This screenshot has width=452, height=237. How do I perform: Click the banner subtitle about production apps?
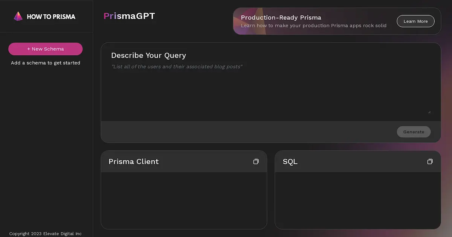click(x=314, y=26)
